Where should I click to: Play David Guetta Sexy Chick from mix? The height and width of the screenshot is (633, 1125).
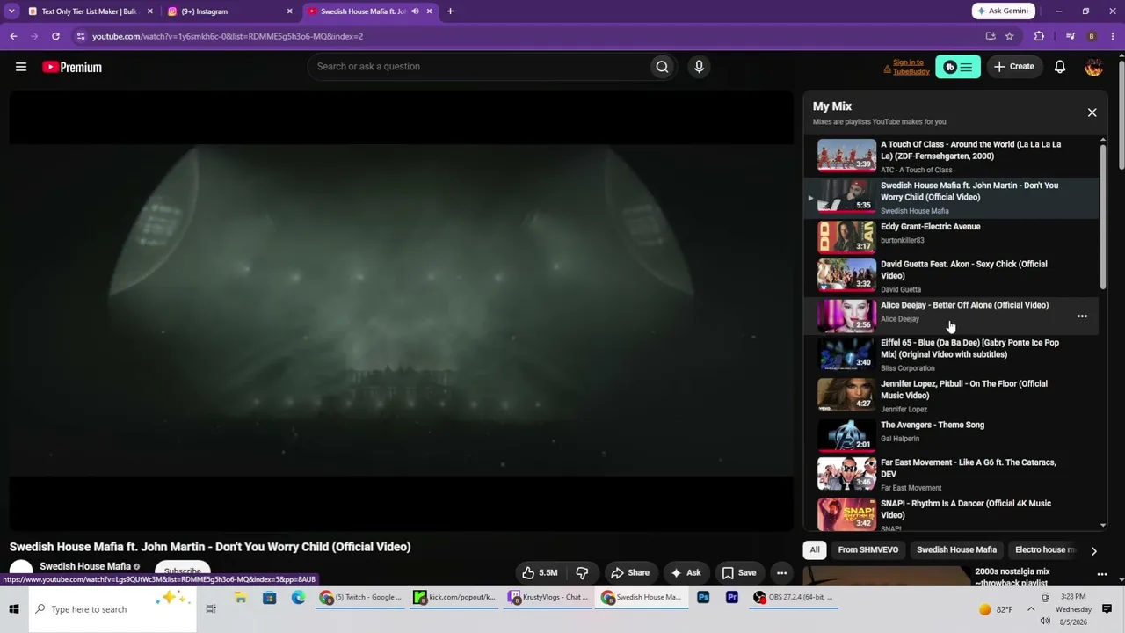point(952,275)
